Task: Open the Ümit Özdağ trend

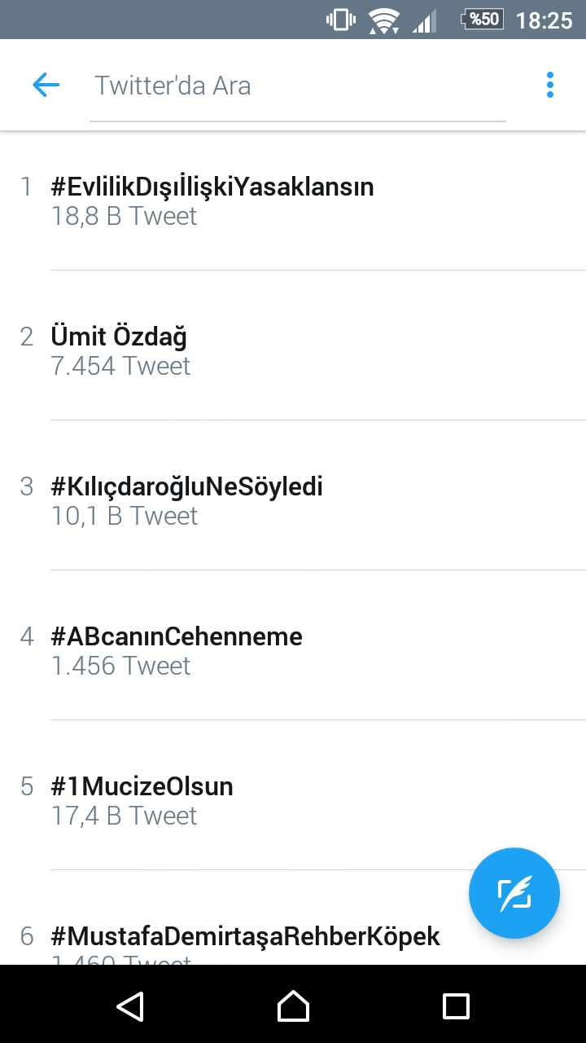Action: [x=119, y=337]
